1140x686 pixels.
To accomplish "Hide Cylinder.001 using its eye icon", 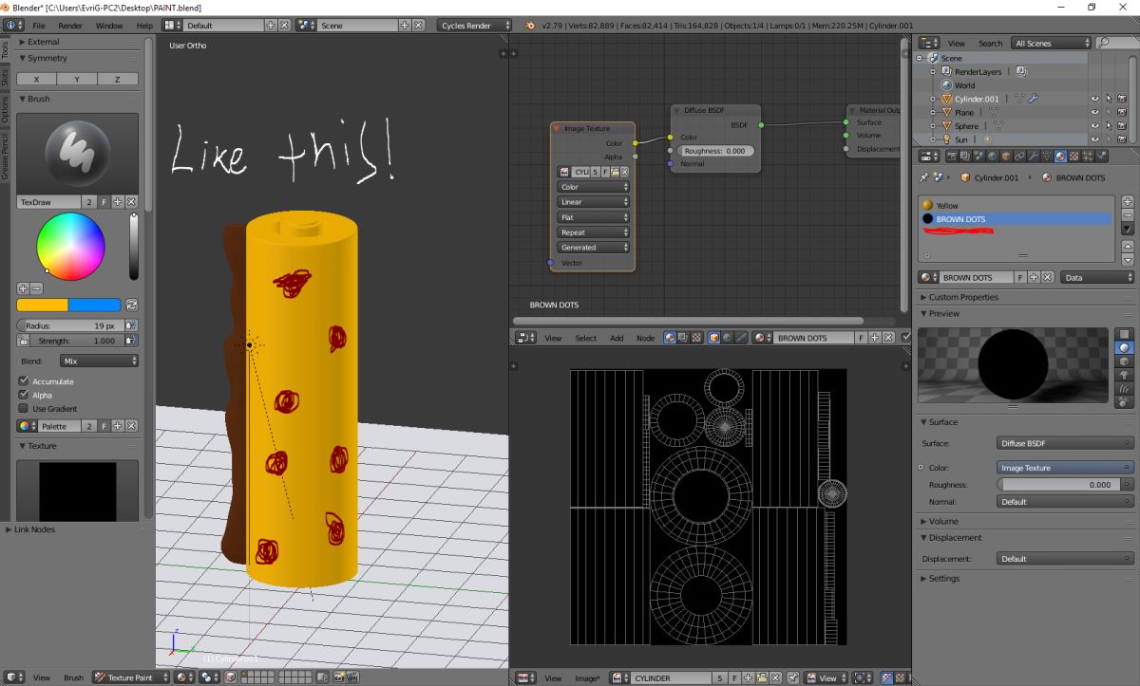I will pyautogui.click(x=1095, y=98).
